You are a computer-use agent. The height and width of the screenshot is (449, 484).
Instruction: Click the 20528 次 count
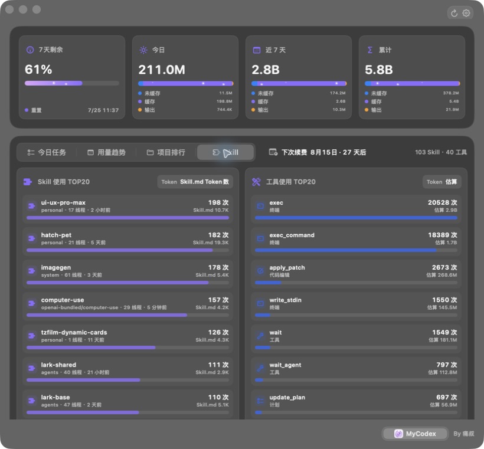(442, 202)
